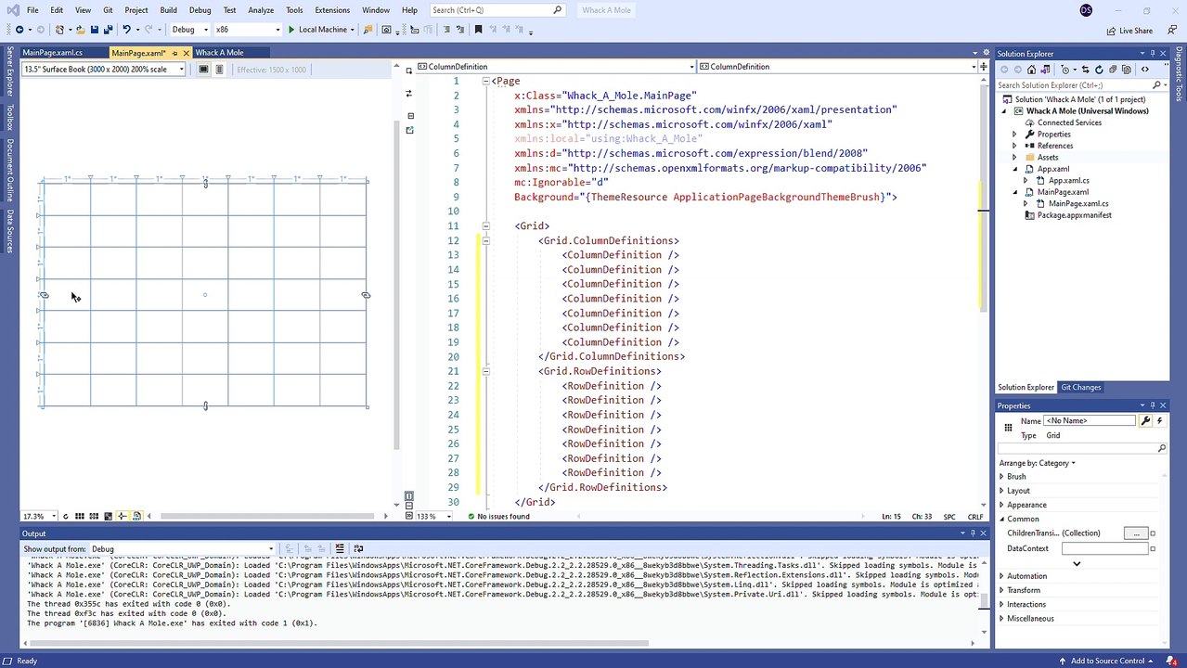Click the Clear All icon in Output panel

[x=340, y=548]
